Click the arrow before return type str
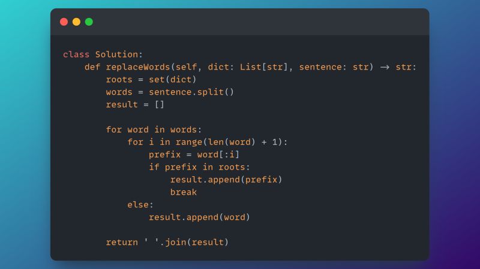 [384, 67]
